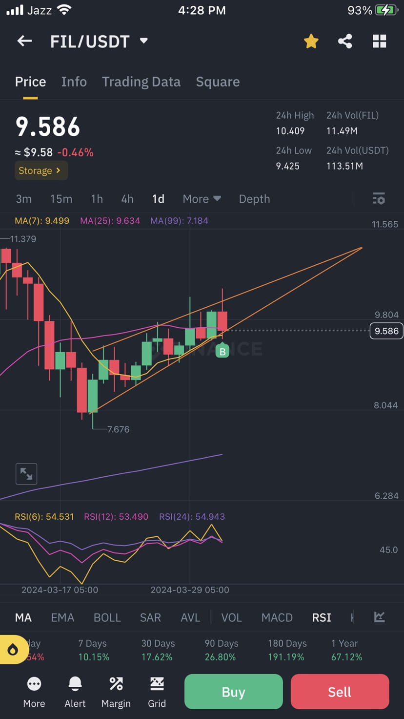Toggle the RSI sub-indicator
The image size is (404, 719).
click(322, 617)
